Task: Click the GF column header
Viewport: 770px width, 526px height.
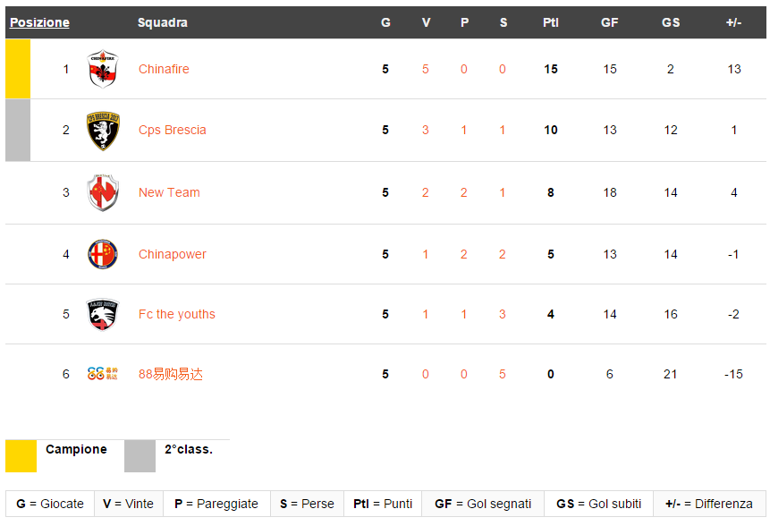Action: coord(609,22)
